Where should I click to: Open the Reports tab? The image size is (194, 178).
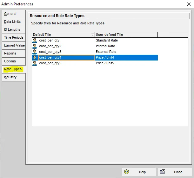14,53
